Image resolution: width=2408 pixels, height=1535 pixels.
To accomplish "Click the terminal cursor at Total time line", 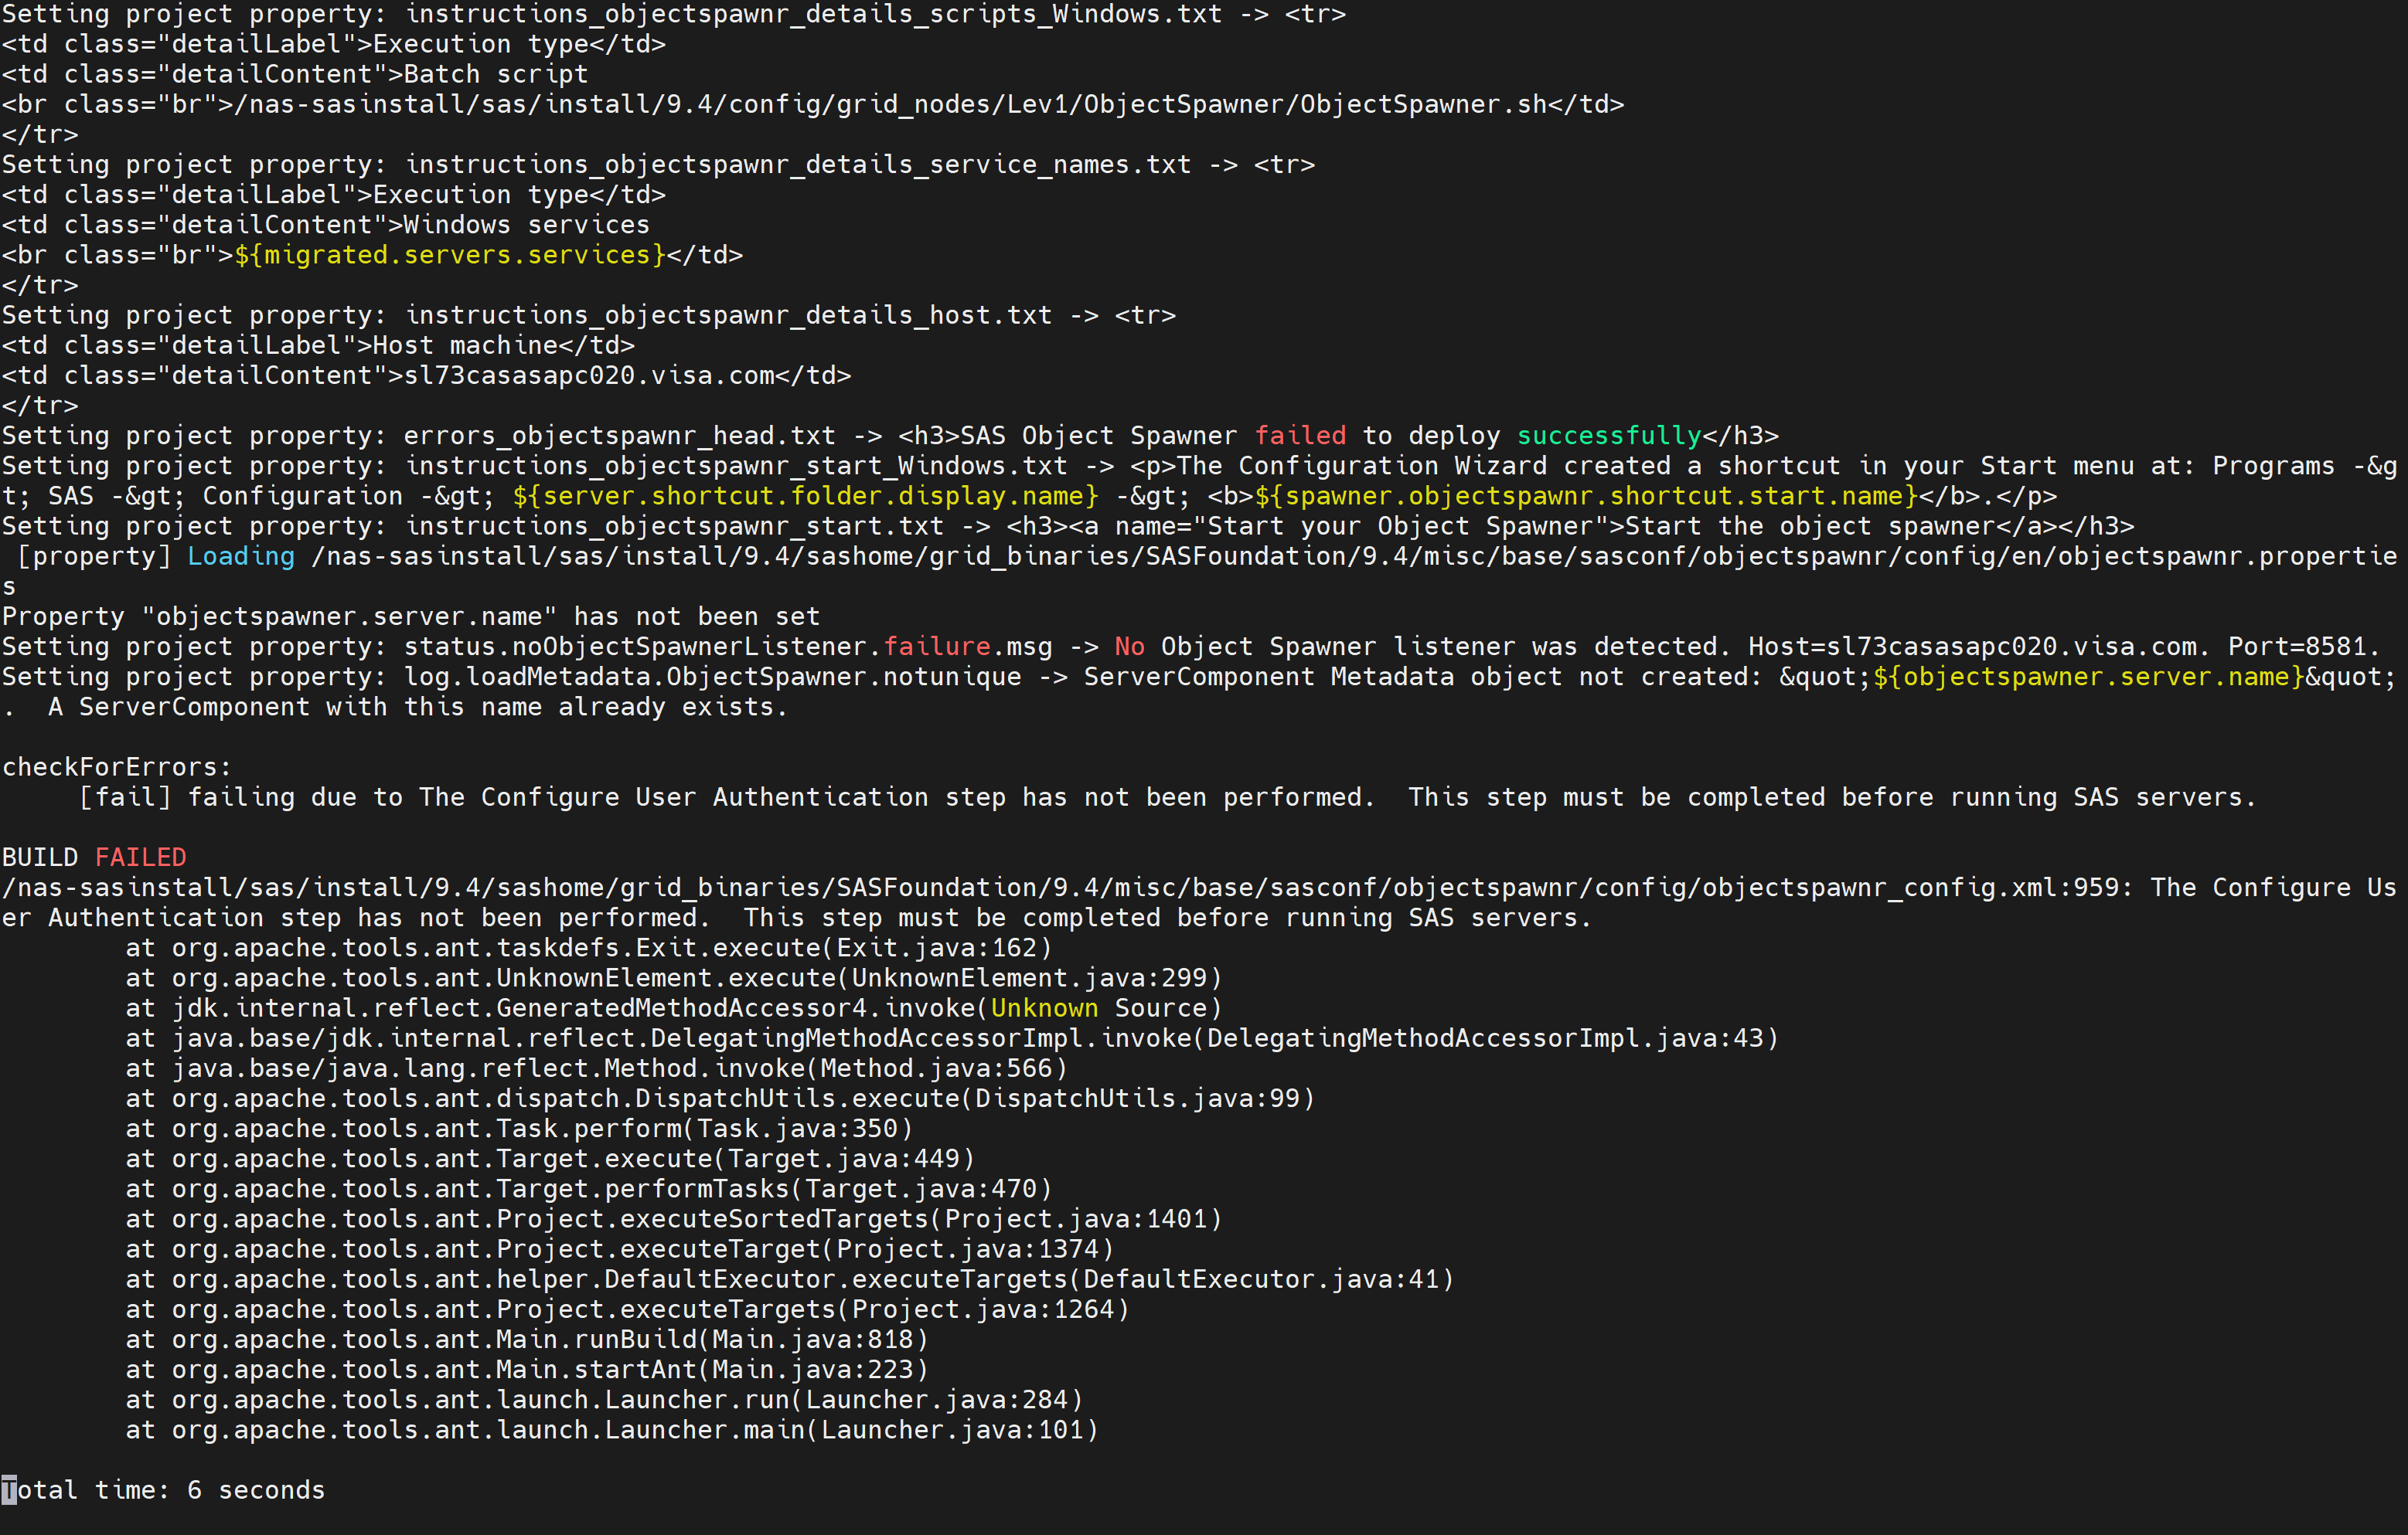I will pyautogui.click(x=9, y=1490).
